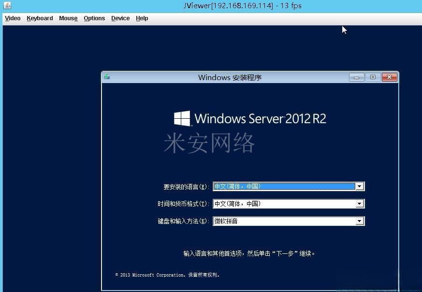
Task: Open the Options menu
Action: 94,18
